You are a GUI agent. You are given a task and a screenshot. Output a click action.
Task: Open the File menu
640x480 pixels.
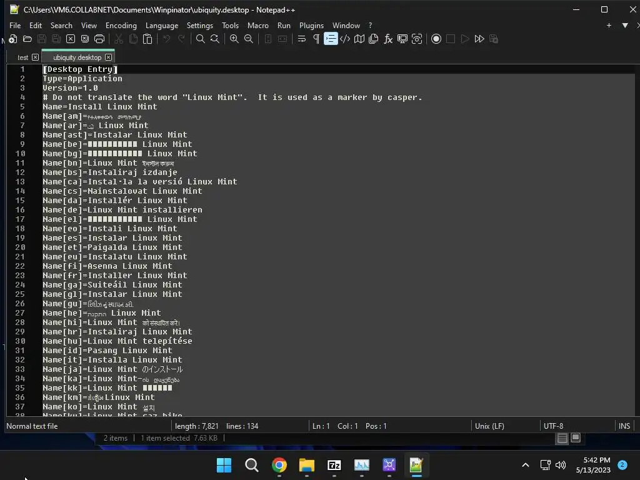pos(15,25)
